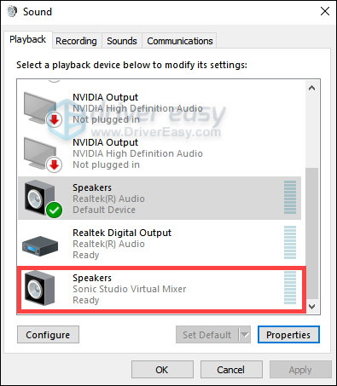
Task: Switch to the Recording tab
Action: [x=76, y=41]
